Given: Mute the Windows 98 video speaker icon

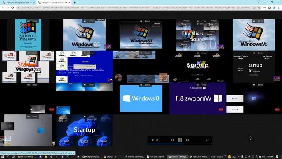Looking at the screenshot, I should coord(254,21).
